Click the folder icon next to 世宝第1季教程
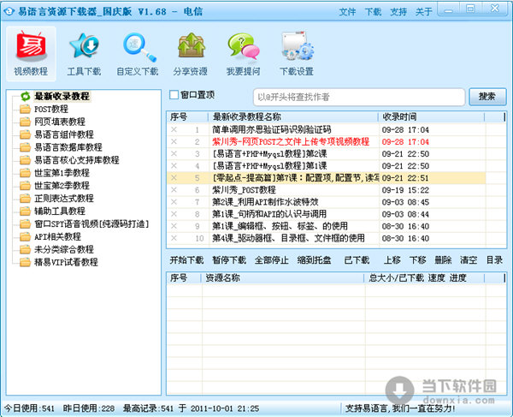 pos(25,173)
